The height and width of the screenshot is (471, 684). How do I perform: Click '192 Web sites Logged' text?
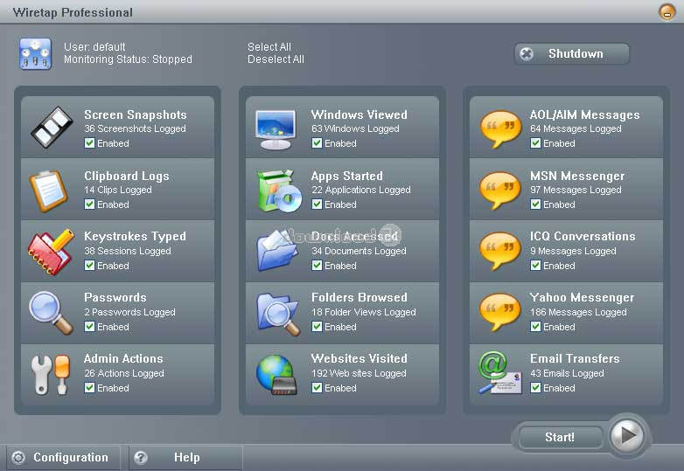click(x=359, y=373)
